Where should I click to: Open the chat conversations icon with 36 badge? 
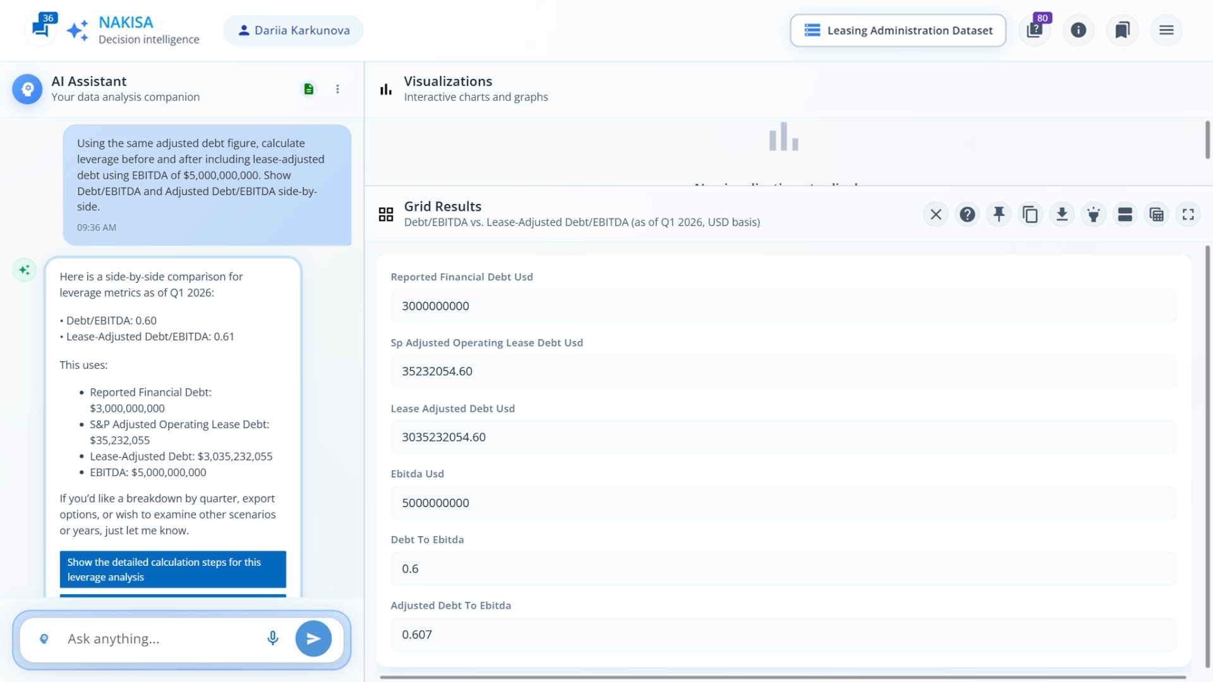41,28
